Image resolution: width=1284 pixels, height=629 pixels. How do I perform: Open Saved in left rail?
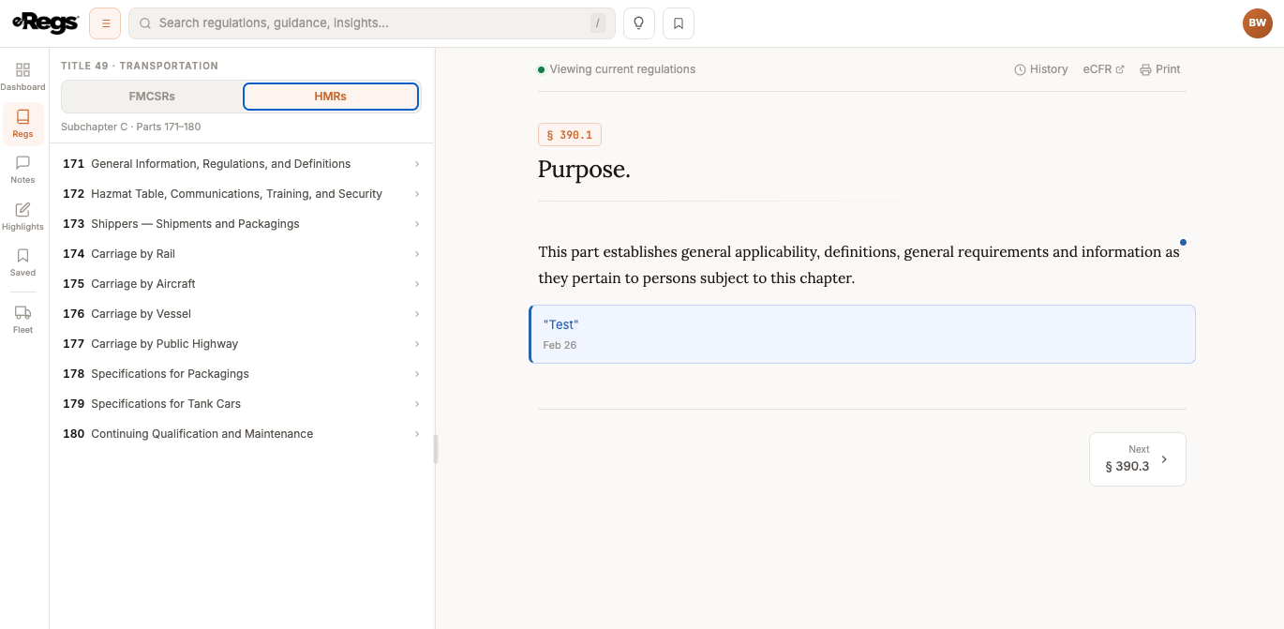[x=22, y=262]
